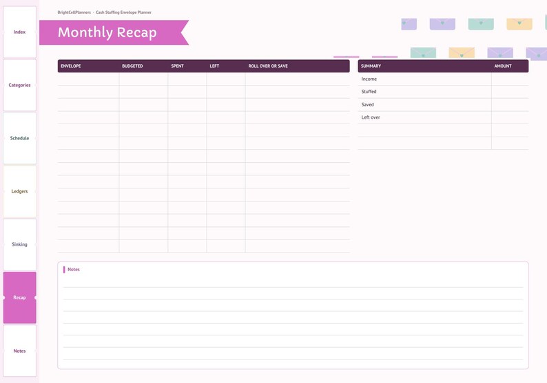Click the amount cell beside Income
547x383 pixels.
pyautogui.click(x=510, y=79)
